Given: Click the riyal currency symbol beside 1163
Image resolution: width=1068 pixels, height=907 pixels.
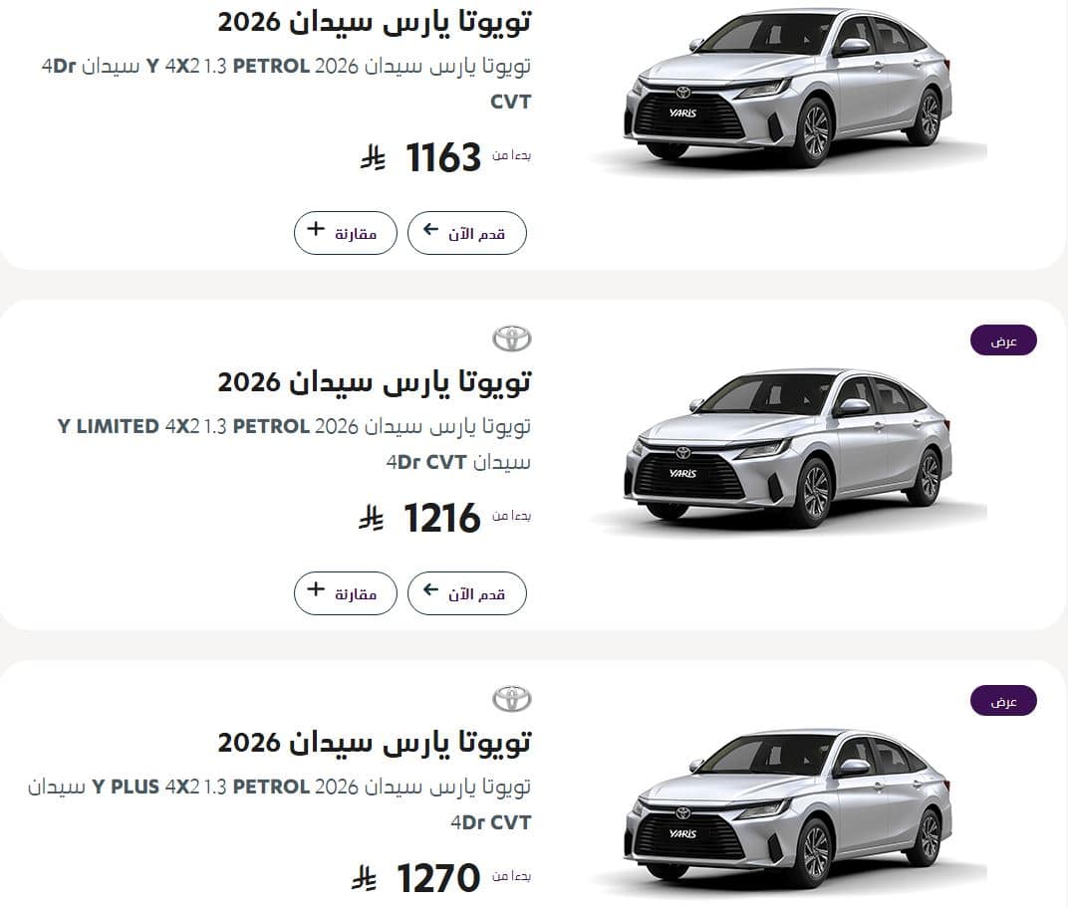Looking at the screenshot, I should coord(373,158).
